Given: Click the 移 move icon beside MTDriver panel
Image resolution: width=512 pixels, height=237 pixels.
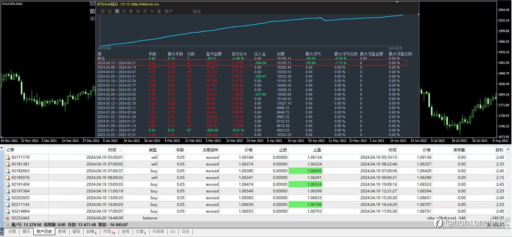Looking at the screenshot, I should click(x=92, y=11).
